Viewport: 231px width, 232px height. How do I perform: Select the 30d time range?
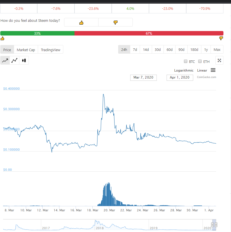[158, 49]
